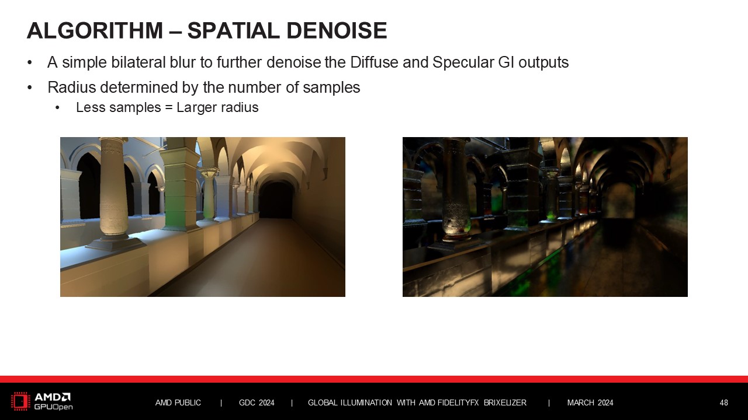Click the 'GDC 2024' footer text
Viewport: 748px width, 420px height.
257,403
